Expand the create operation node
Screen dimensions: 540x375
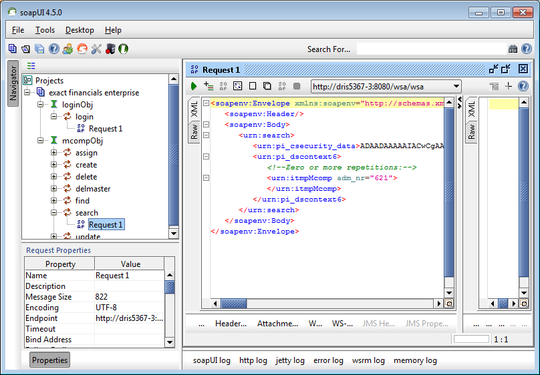coord(53,164)
